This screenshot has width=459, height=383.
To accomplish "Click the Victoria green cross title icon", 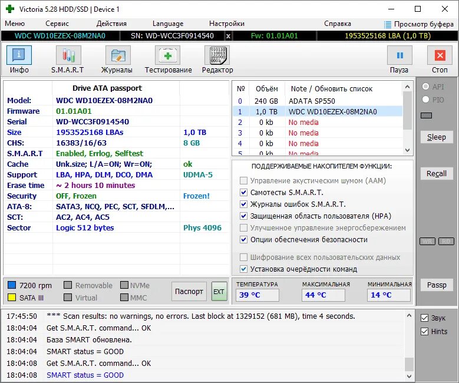I will point(10,9).
